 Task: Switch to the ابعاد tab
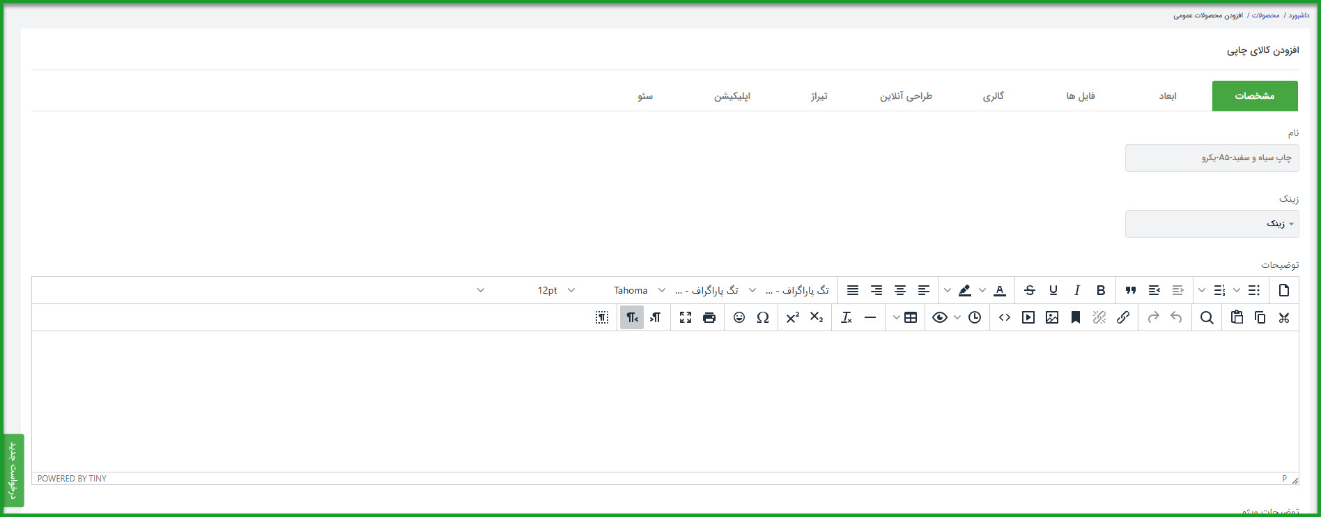tap(1168, 96)
